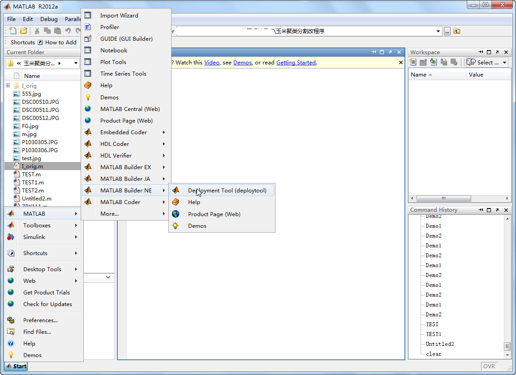Click Get Product Trials
The image size is (516, 375).
43,293
